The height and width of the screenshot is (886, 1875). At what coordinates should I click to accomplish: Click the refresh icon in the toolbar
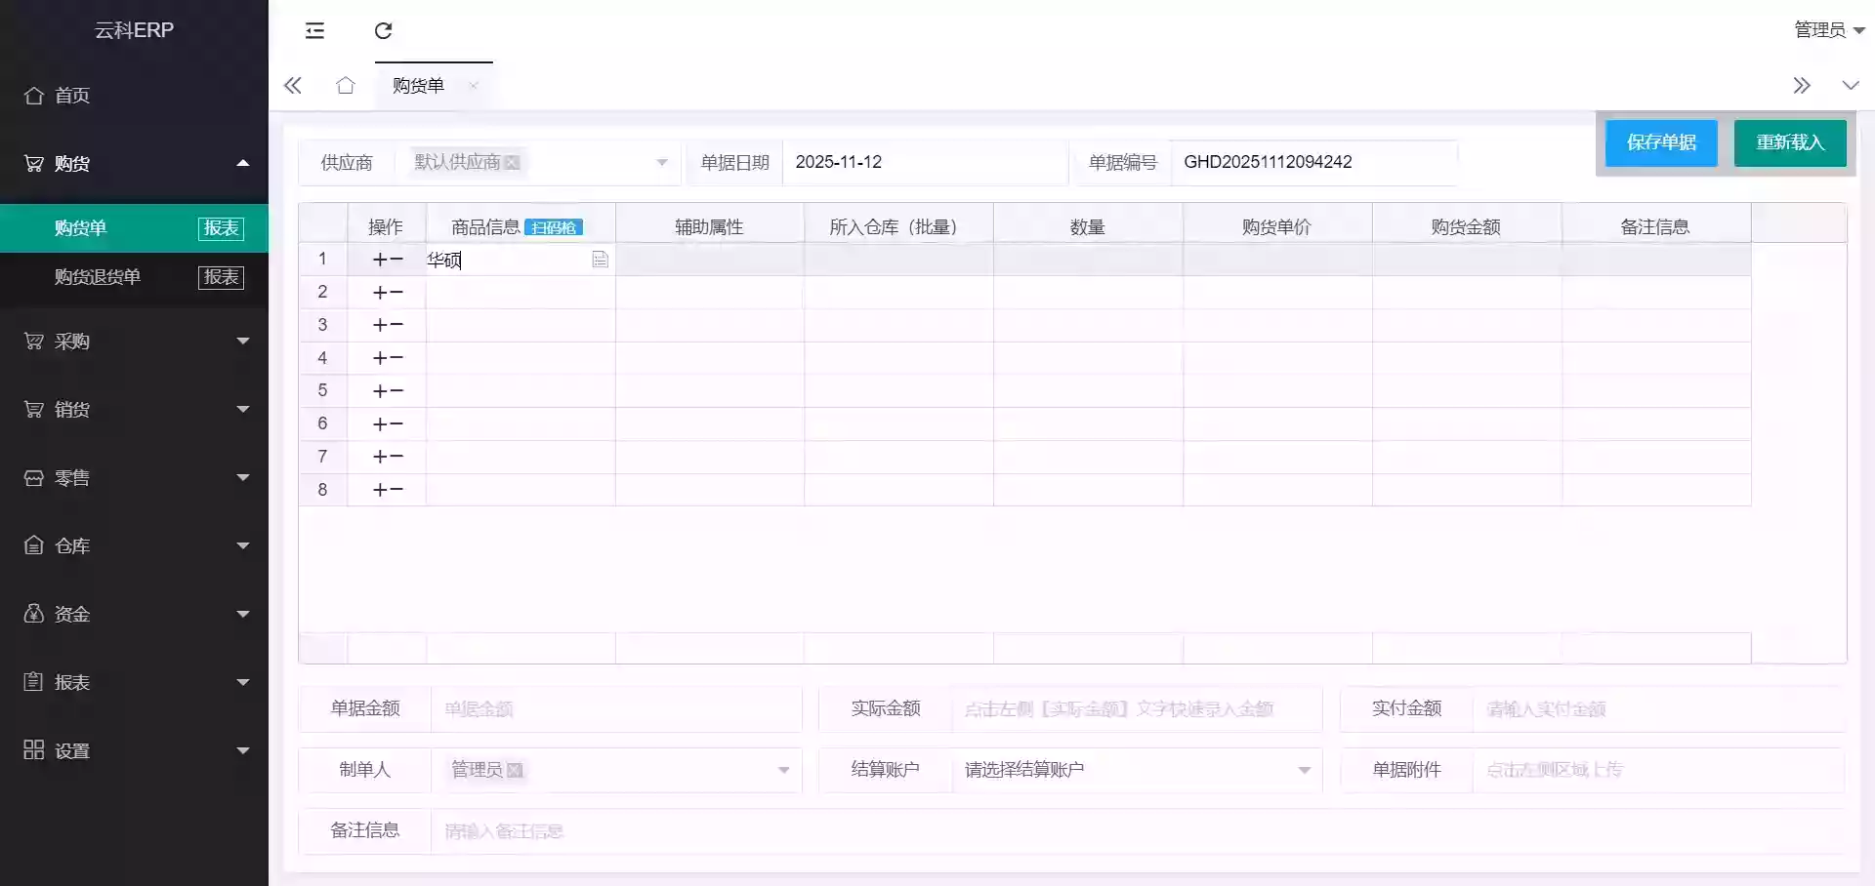[382, 30]
